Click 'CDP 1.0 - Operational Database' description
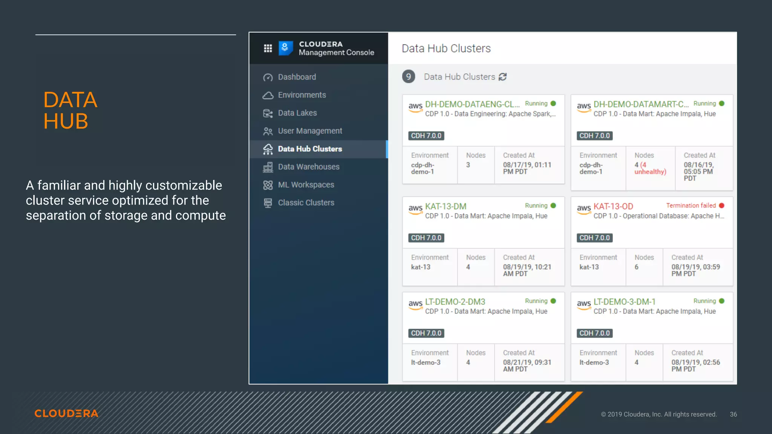The width and height of the screenshot is (772, 434). pos(659,216)
